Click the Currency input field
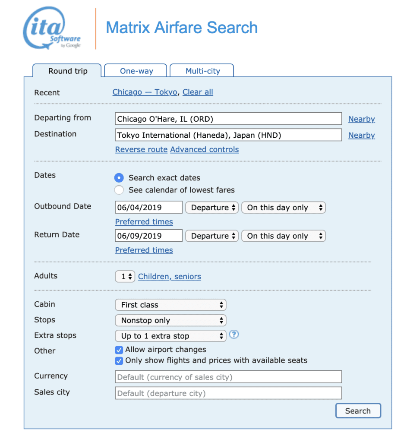The height and width of the screenshot is (442, 407). tap(228, 377)
